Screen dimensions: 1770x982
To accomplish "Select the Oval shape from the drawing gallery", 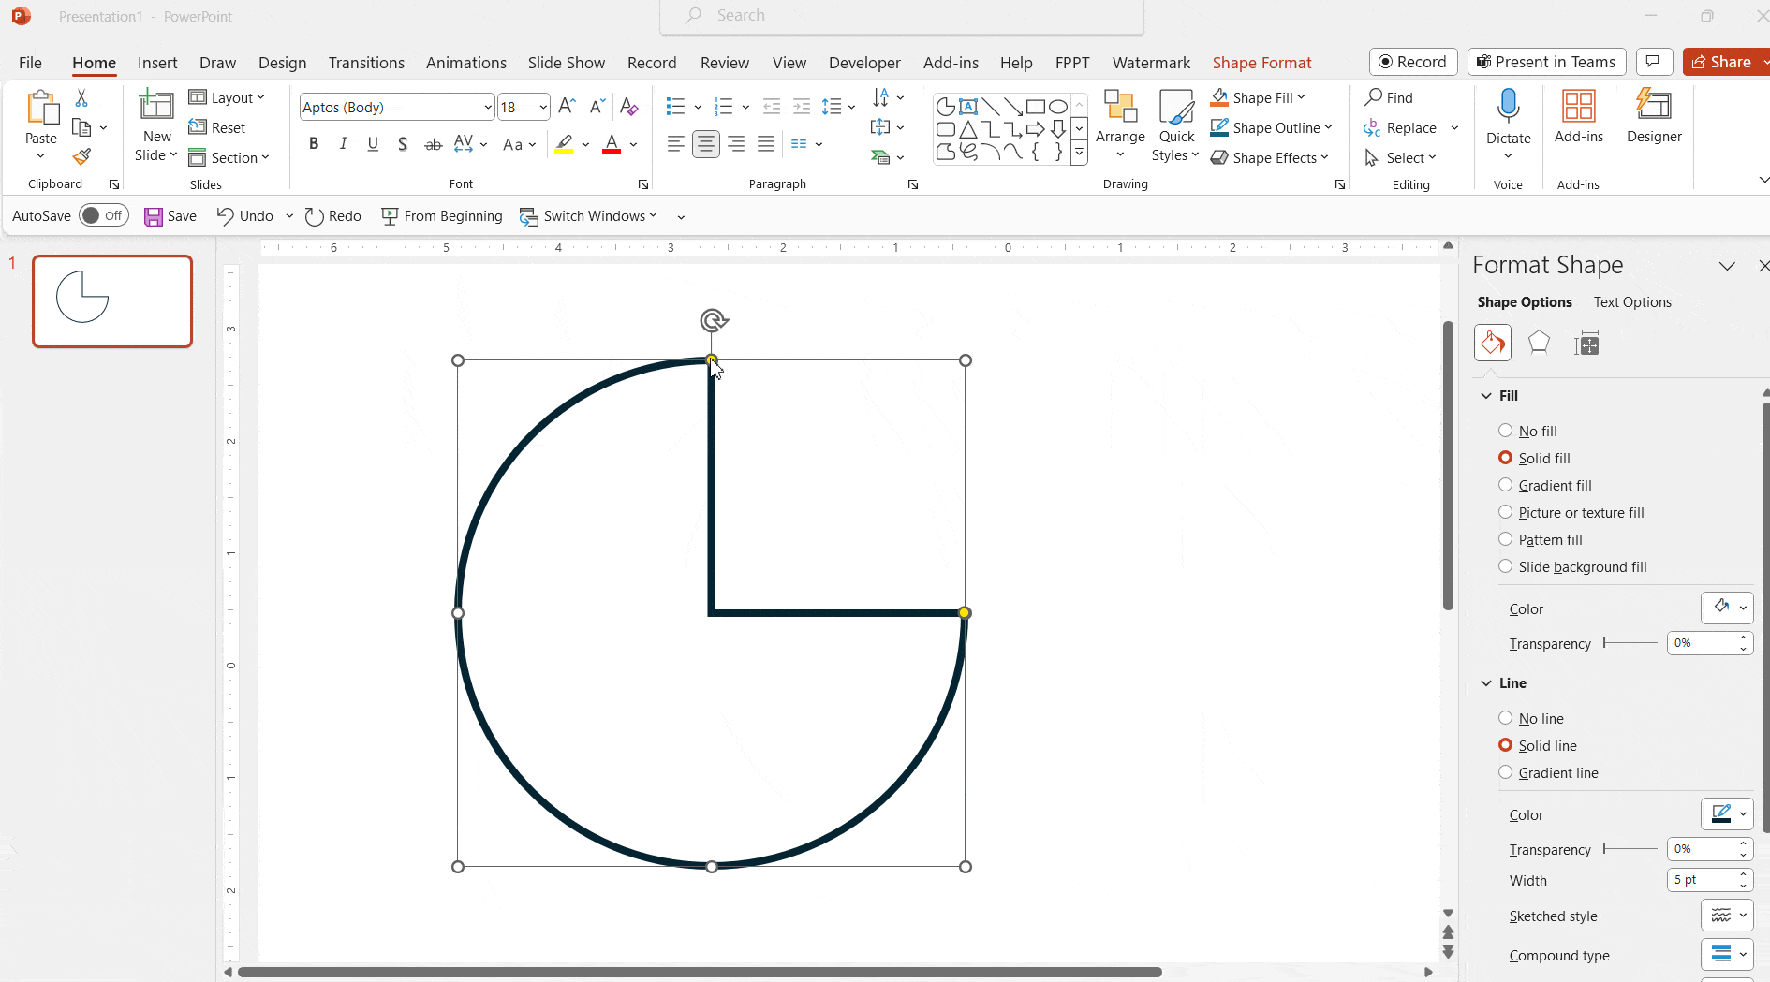I will [1058, 106].
